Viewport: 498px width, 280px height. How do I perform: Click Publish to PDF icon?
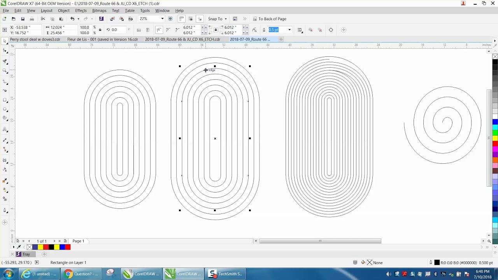131,19
